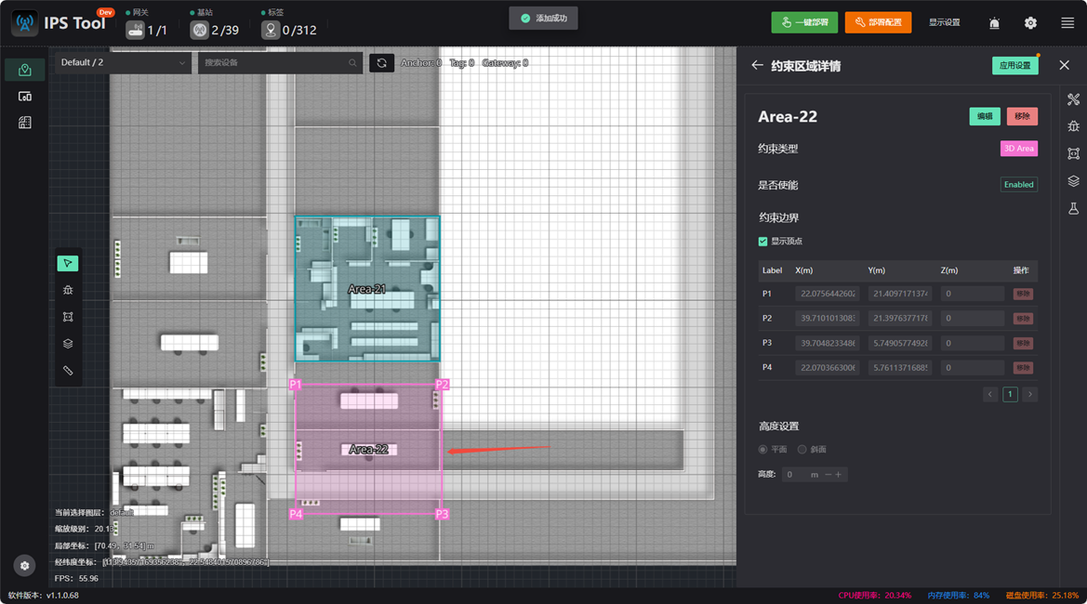Click the P3 Z coordinate field
Image resolution: width=1087 pixels, height=604 pixels.
(973, 343)
